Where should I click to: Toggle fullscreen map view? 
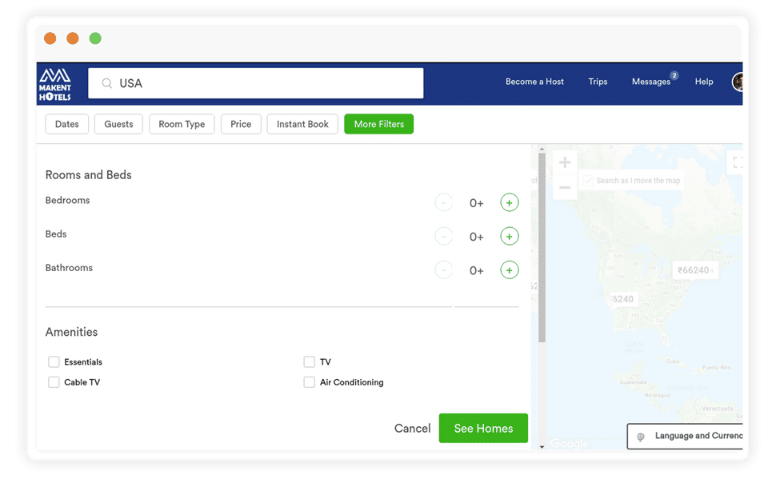tap(737, 162)
